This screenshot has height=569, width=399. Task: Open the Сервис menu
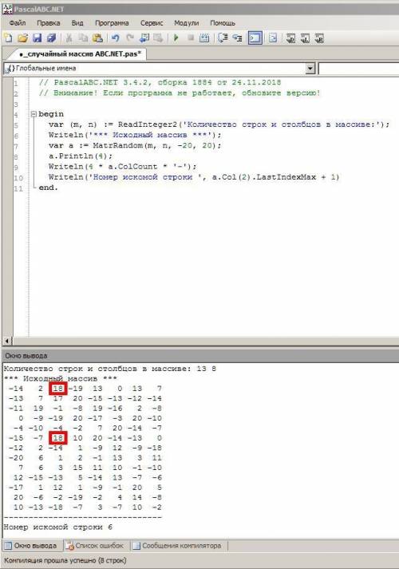click(152, 23)
